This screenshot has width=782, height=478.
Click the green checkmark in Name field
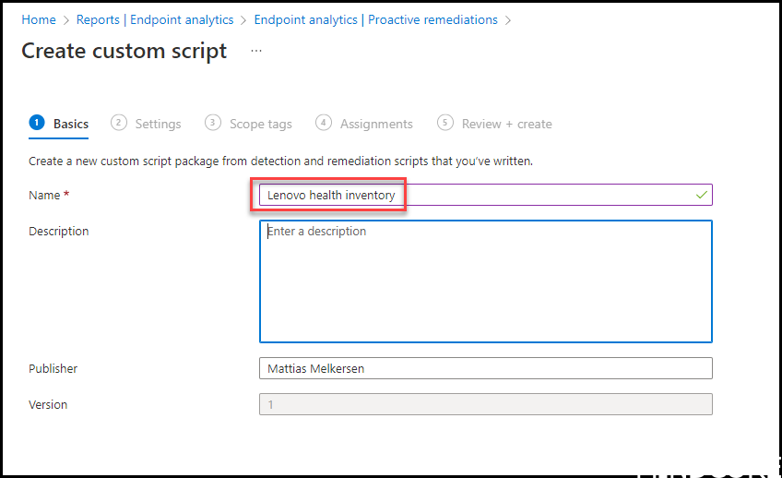[701, 195]
